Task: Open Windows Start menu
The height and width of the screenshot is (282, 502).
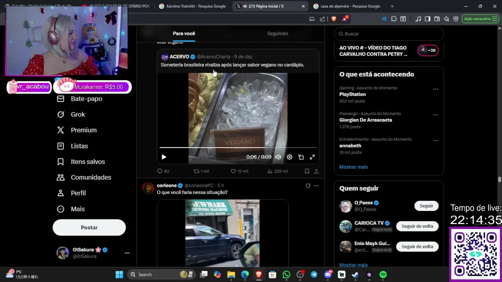Action: pos(119,275)
